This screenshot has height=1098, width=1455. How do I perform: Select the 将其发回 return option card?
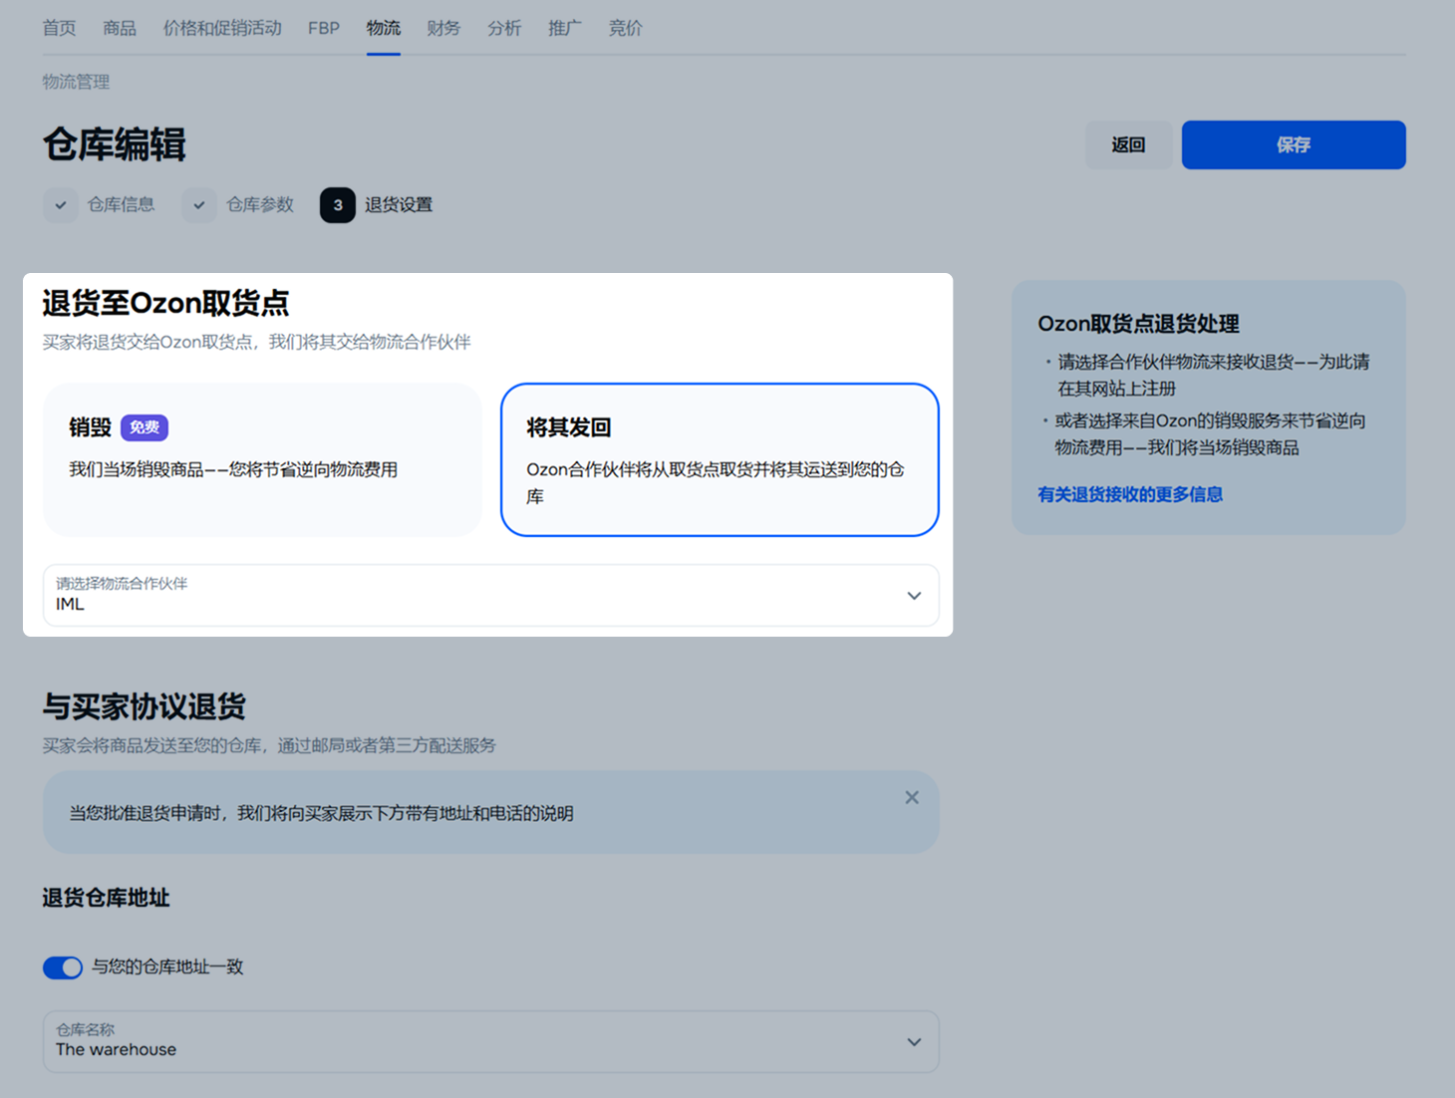coord(719,459)
